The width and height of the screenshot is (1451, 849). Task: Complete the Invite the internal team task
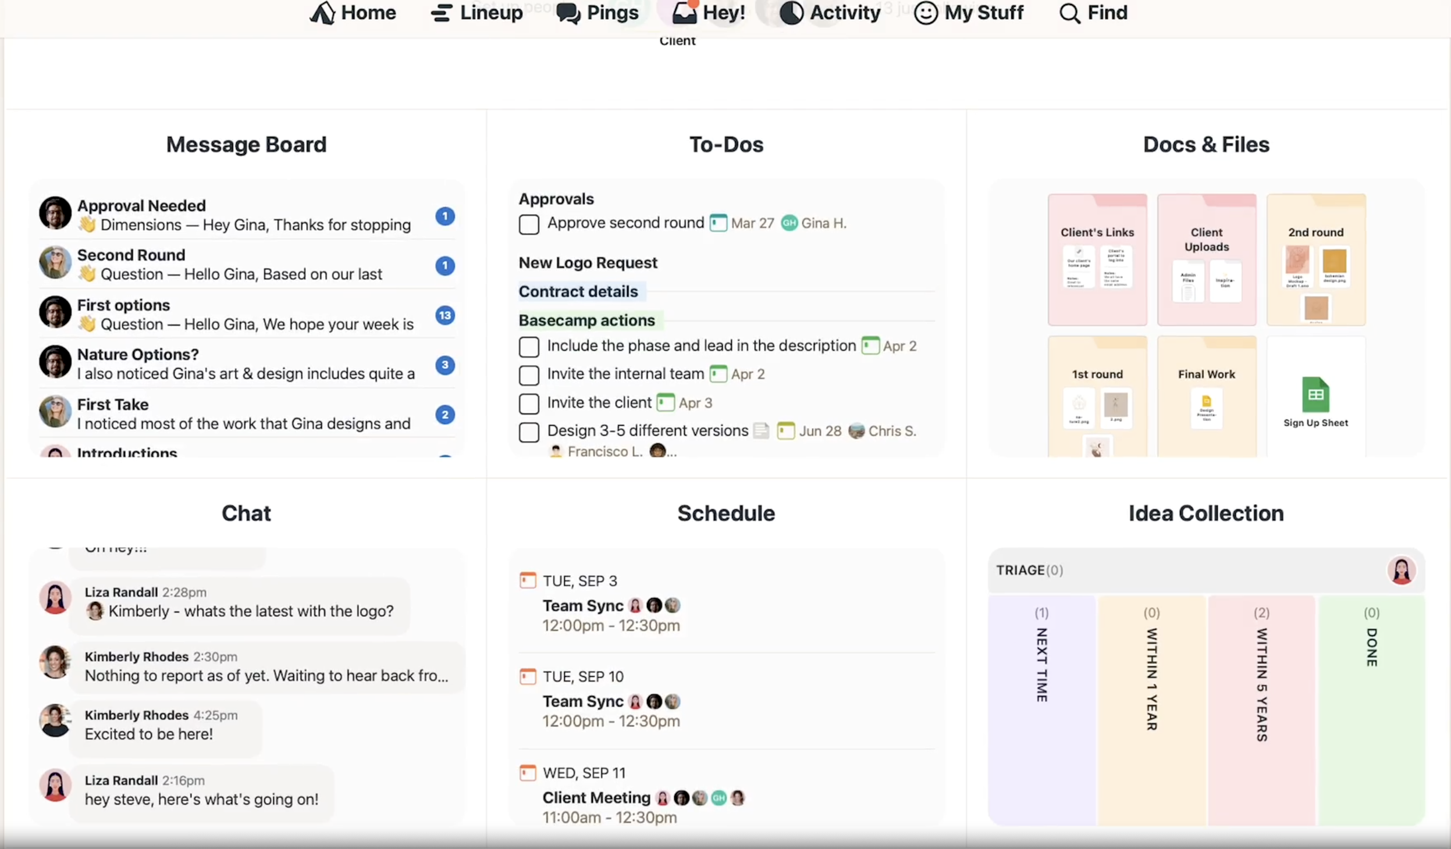click(x=528, y=375)
